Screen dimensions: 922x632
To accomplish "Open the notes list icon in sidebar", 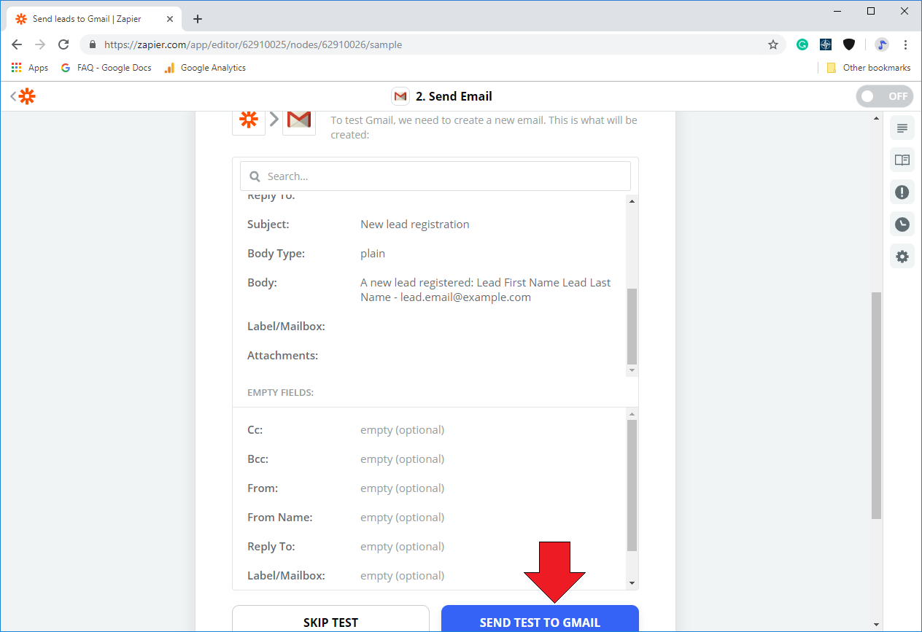I will tap(902, 129).
